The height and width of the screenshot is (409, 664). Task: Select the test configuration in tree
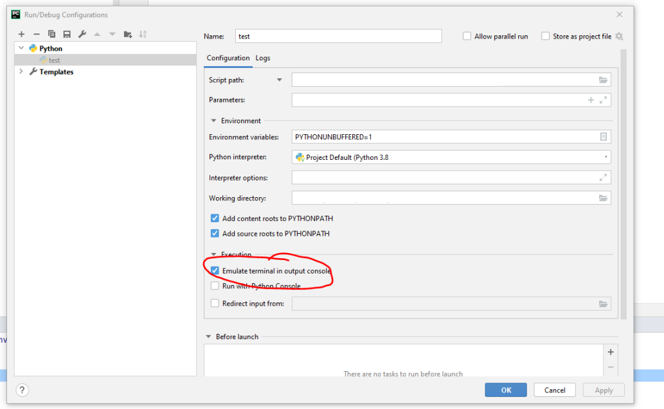(105, 60)
